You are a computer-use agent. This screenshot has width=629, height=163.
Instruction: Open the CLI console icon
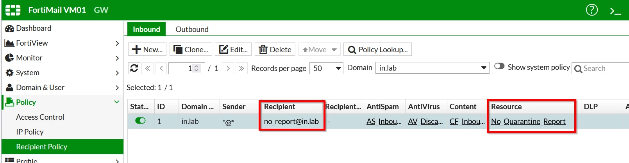pyautogui.click(x=616, y=11)
